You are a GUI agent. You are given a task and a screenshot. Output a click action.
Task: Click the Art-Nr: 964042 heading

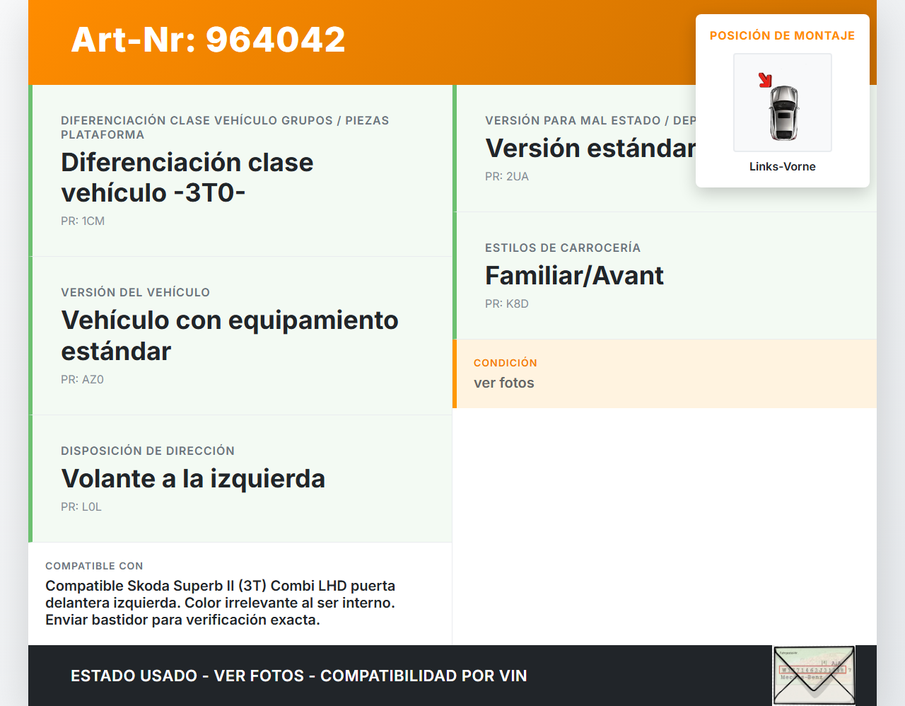[x=208, y=40]
